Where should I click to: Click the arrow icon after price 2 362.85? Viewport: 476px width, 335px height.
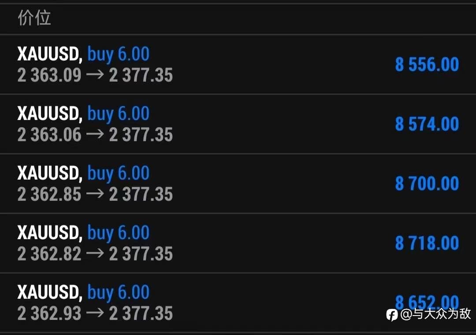point(95,193)
